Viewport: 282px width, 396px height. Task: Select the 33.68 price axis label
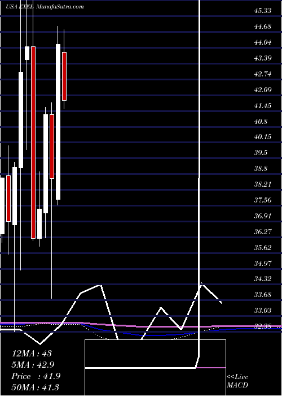(262, 295)
